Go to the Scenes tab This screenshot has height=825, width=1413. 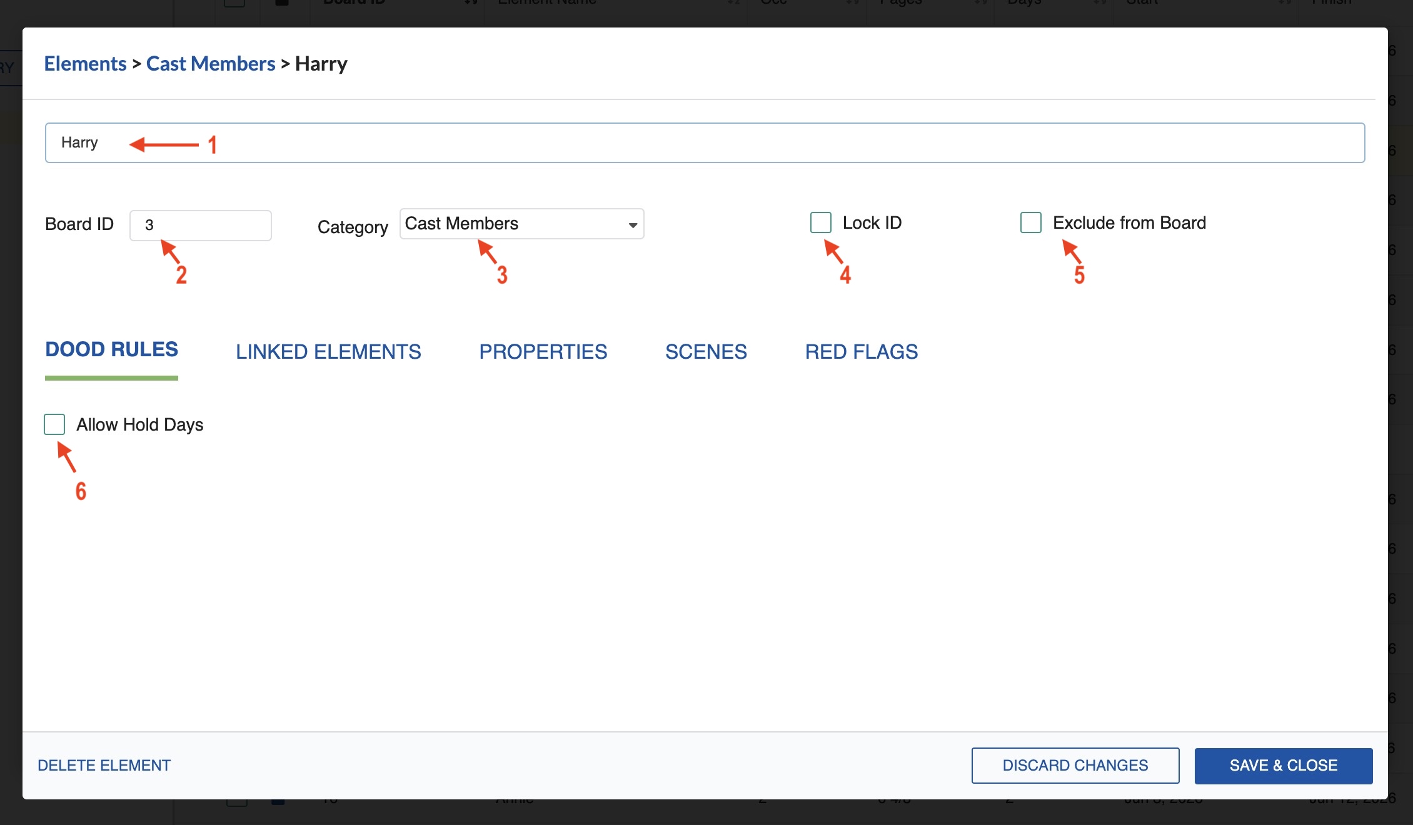coord(706,352)
